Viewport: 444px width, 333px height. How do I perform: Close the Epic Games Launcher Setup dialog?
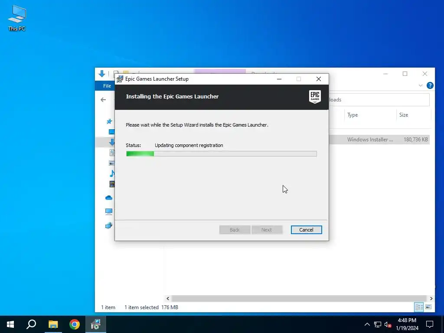319,79
